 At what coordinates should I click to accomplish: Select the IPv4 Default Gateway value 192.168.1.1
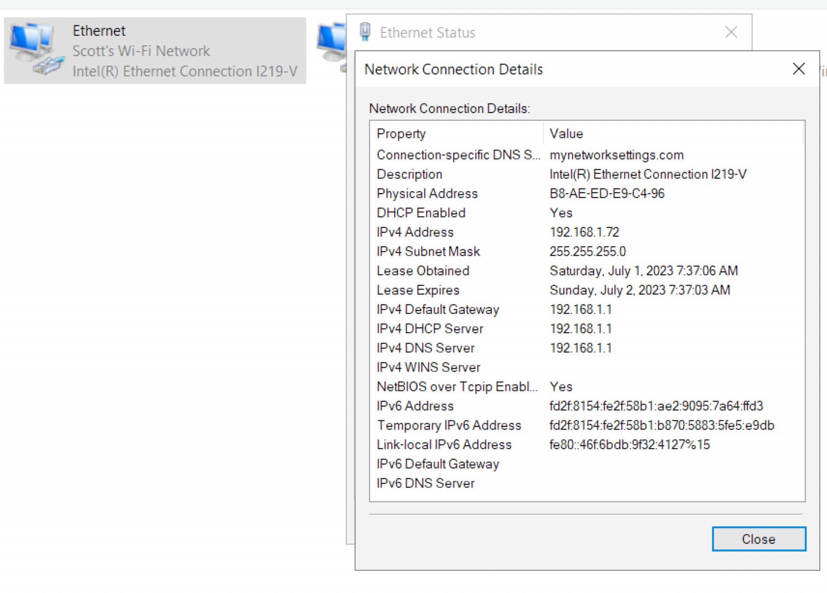click(x=581, y=310)
